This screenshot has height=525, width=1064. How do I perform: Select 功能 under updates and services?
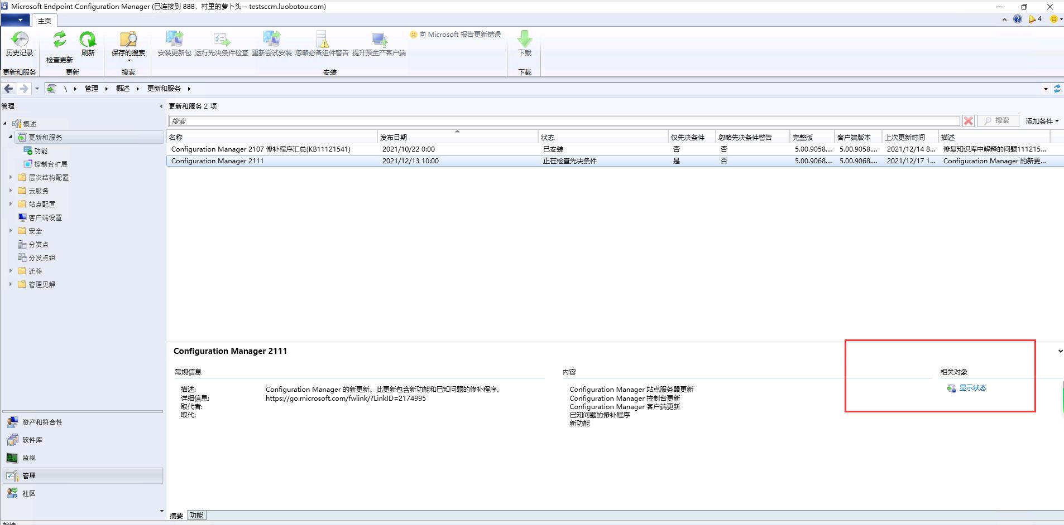[x=41, y=150]
